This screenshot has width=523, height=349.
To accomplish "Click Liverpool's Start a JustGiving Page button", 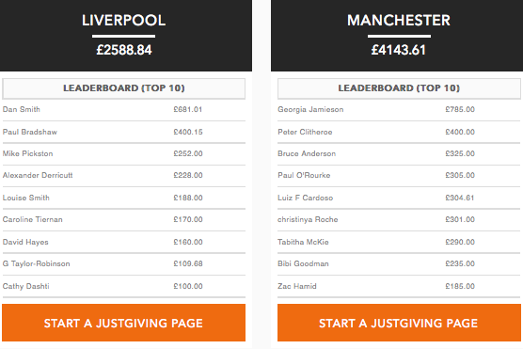I will point(123,323).
